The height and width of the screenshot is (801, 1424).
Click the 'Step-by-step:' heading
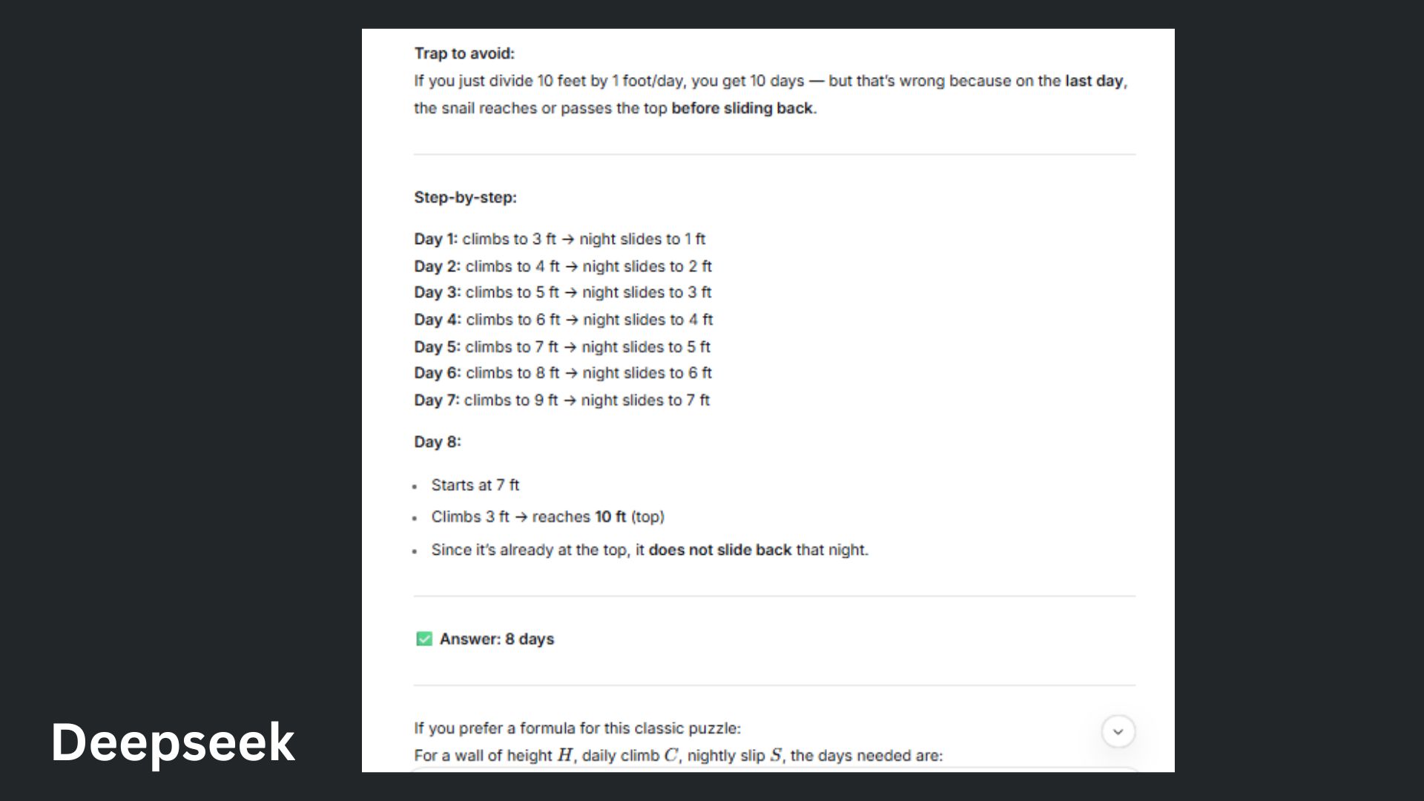point(465,197)
